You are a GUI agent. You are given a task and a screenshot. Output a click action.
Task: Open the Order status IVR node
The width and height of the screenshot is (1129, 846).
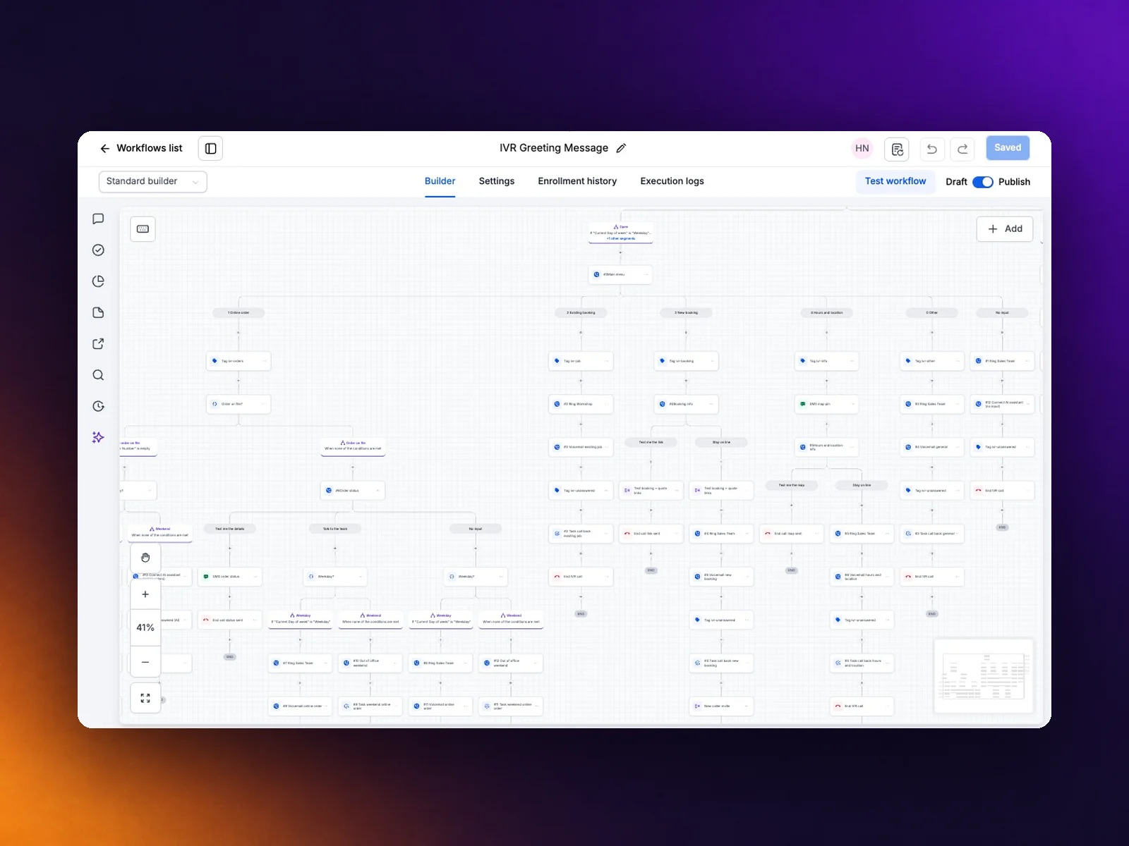tap(353, 491)
